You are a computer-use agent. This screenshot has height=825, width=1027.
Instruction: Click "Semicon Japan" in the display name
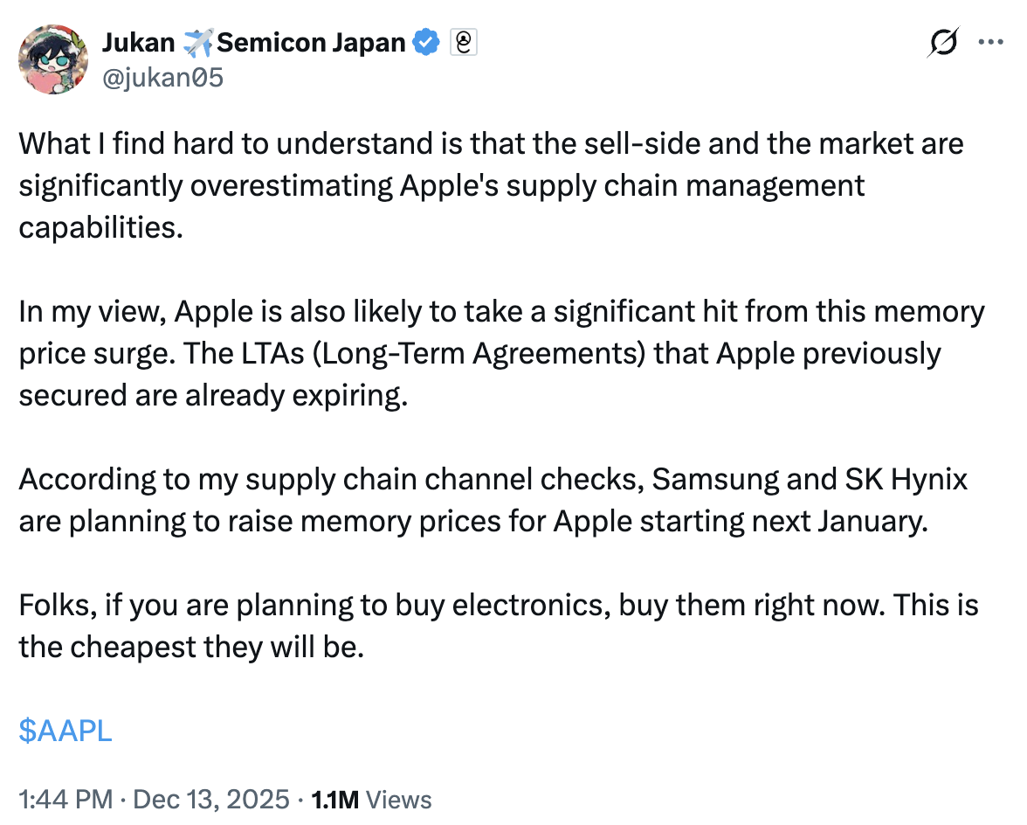(311, 42)
